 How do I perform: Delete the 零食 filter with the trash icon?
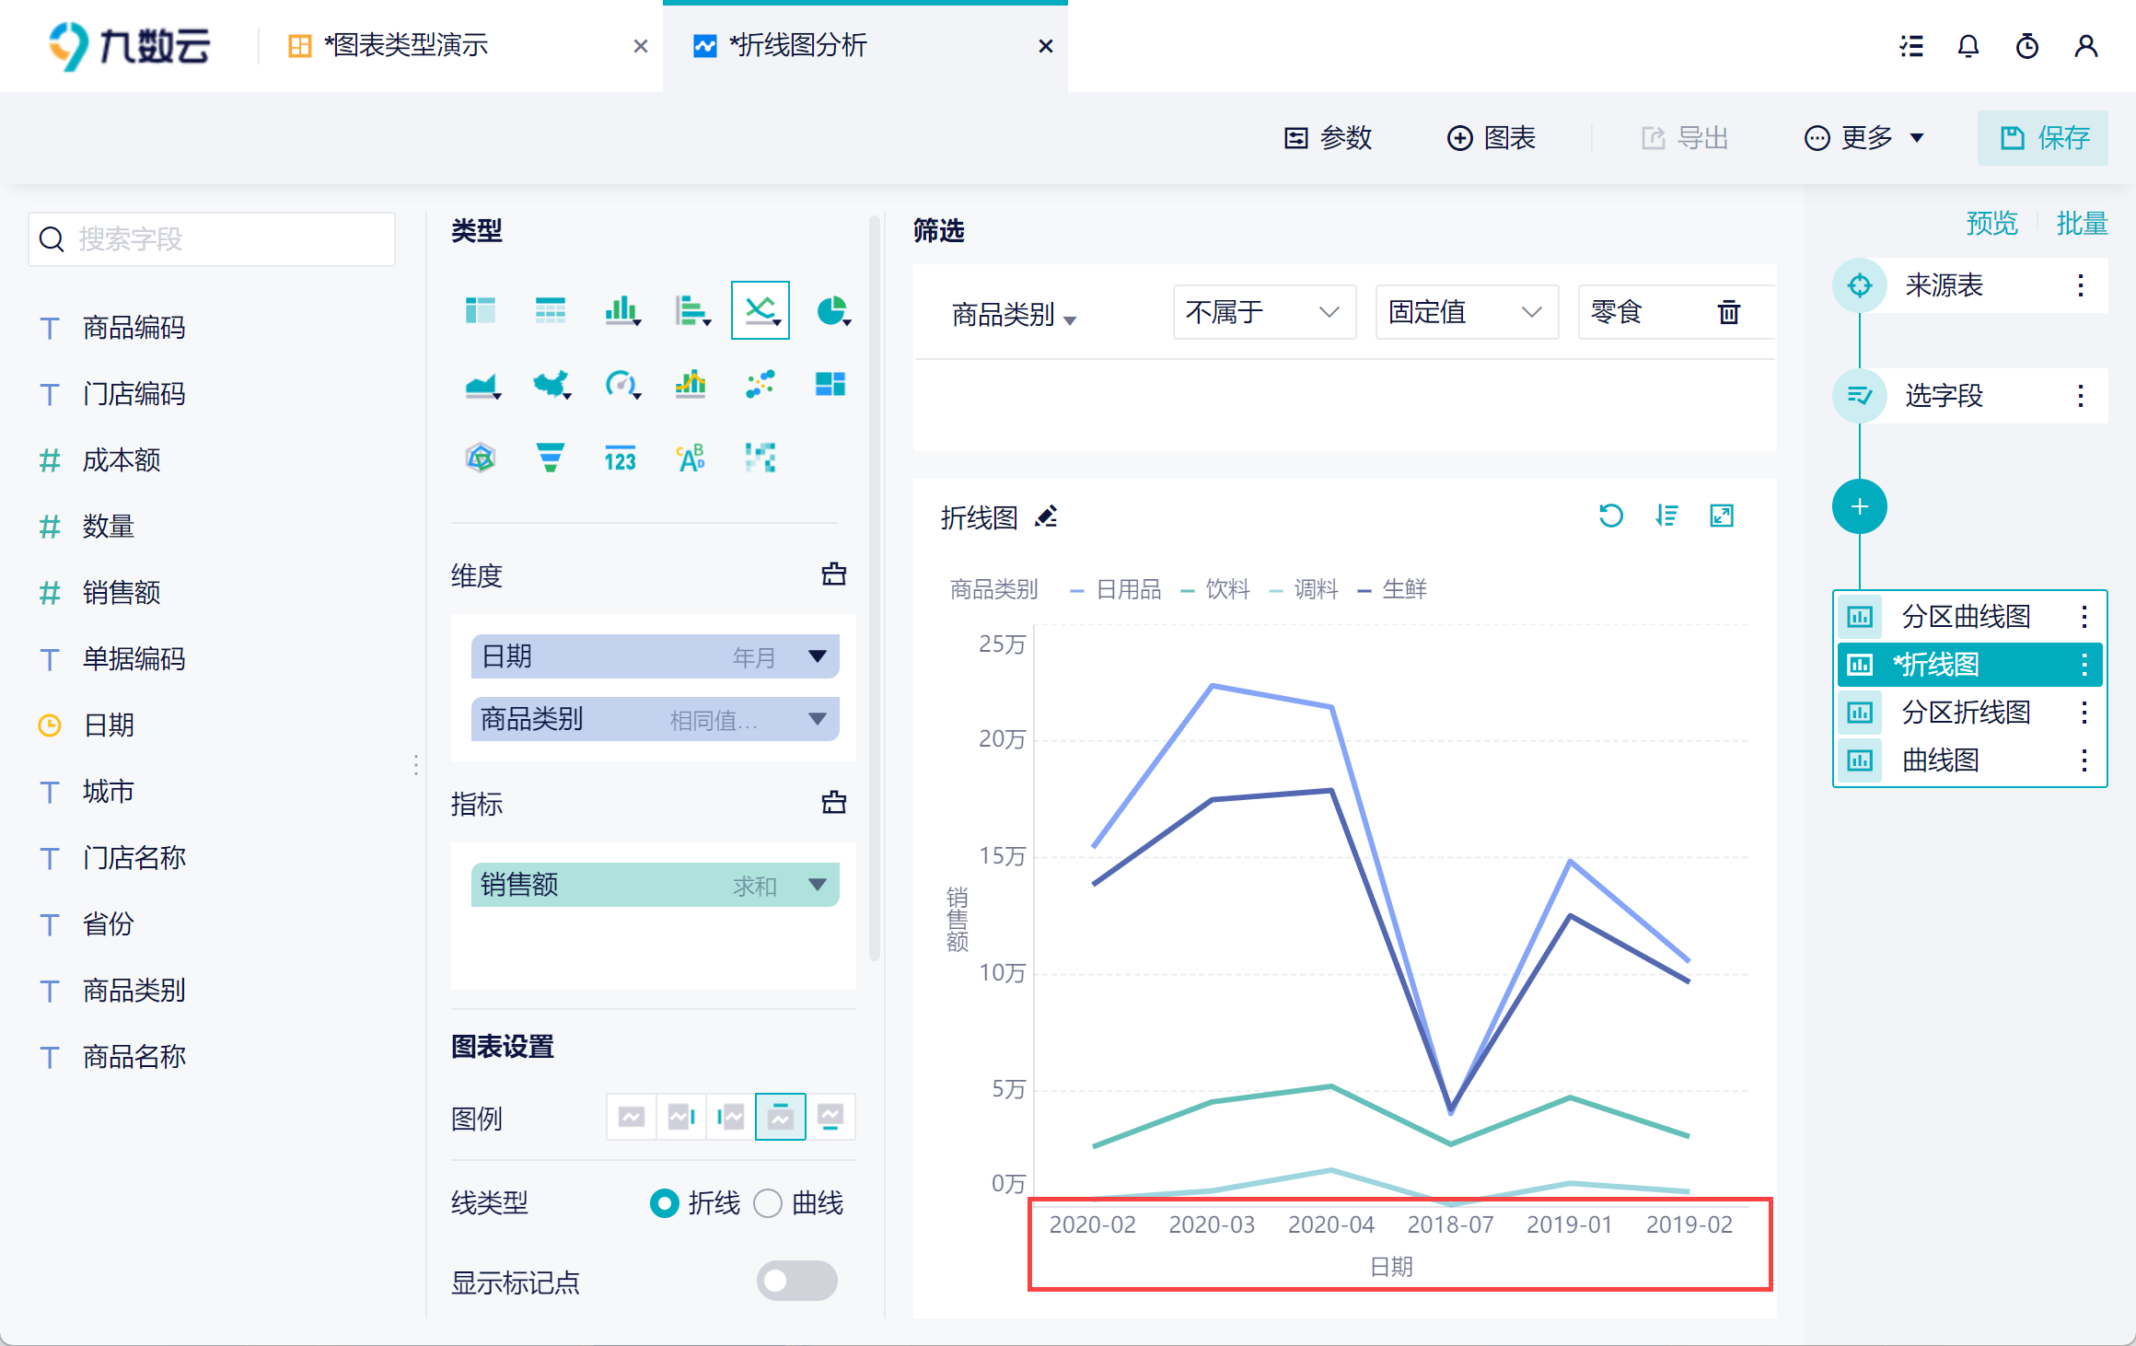1728,313
